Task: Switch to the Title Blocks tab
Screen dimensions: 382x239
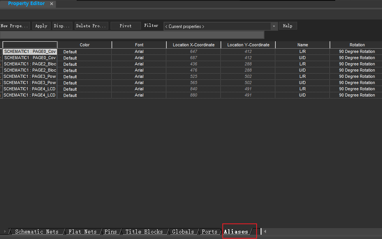Action: coord(144,232)
